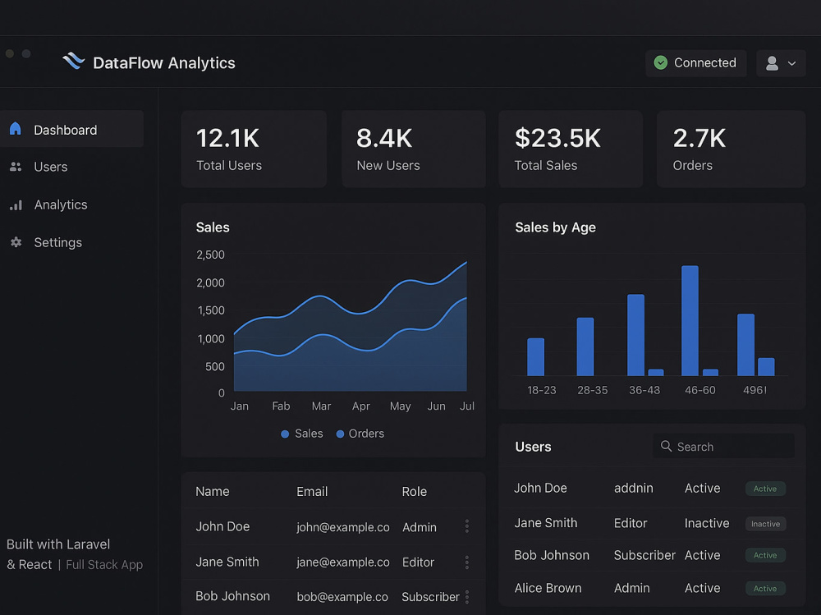
Task: Click the Admin role in John Doe table row
Action: click(420, 527)
